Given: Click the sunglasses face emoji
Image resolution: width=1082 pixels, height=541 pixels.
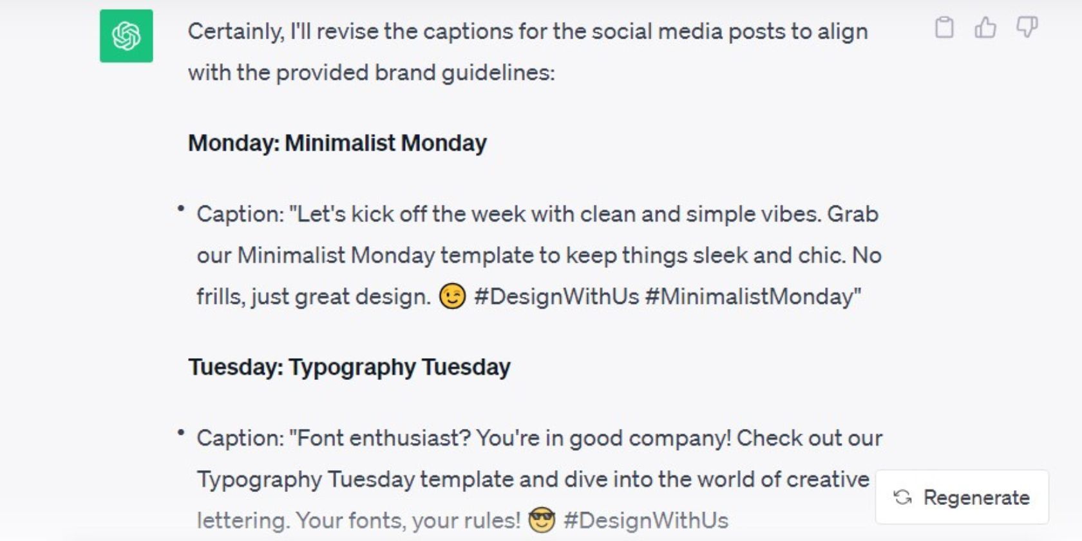Looking at the screenshot, I should pos(542,520).
